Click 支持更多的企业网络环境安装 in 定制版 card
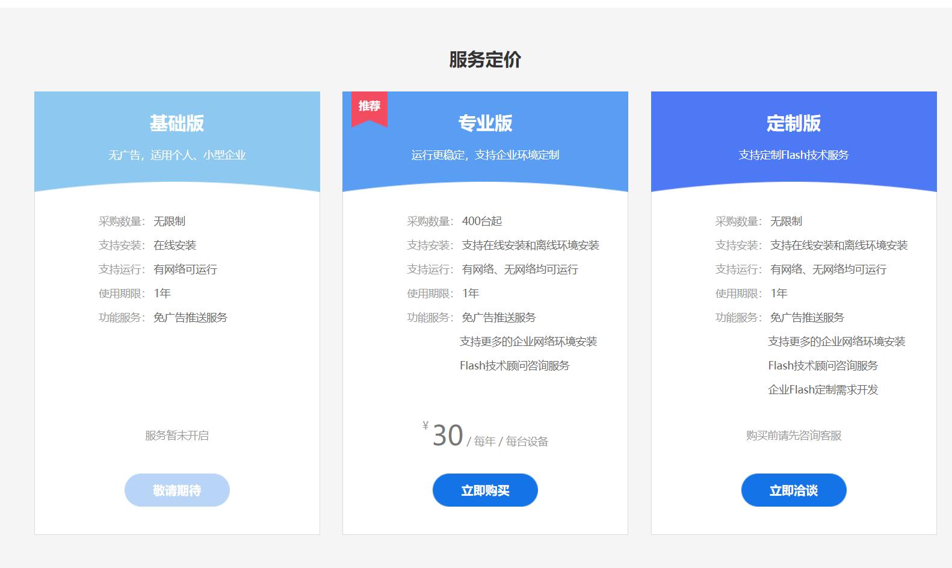952x568 pixels. pyautogui.click(x=836, y=342)
